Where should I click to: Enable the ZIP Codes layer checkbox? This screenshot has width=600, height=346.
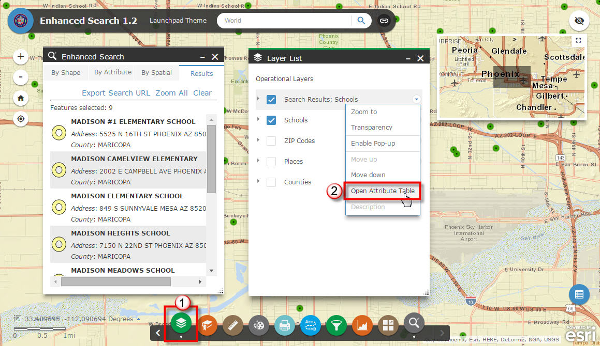click(271, 140)
